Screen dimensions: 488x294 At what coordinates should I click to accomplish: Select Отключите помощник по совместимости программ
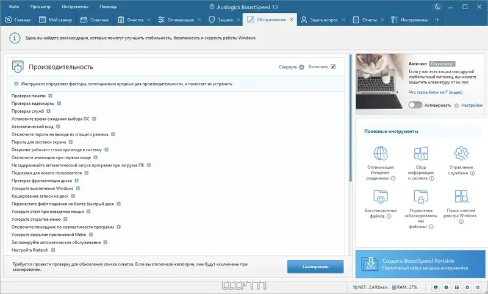coord(63,227)
